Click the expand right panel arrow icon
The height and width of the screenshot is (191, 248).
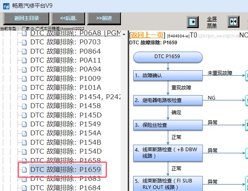(x=193, y=22)
